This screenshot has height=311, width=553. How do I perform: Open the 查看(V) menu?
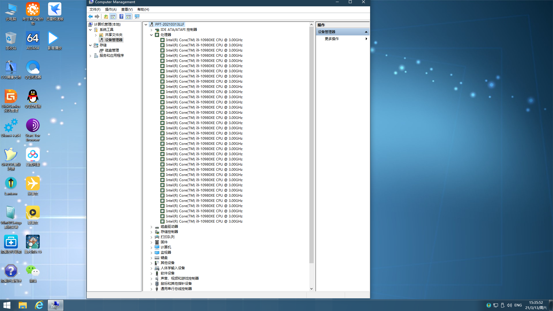(x=127, y=10)
